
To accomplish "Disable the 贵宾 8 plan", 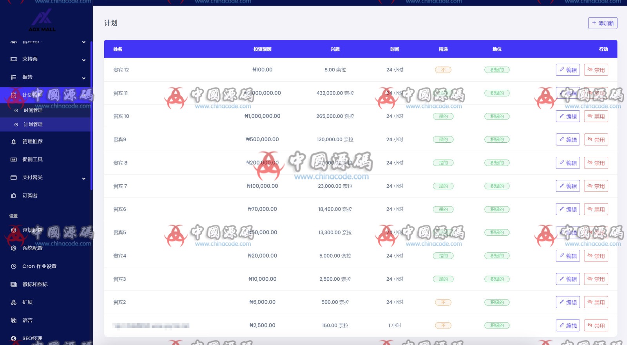I will 596,163.
